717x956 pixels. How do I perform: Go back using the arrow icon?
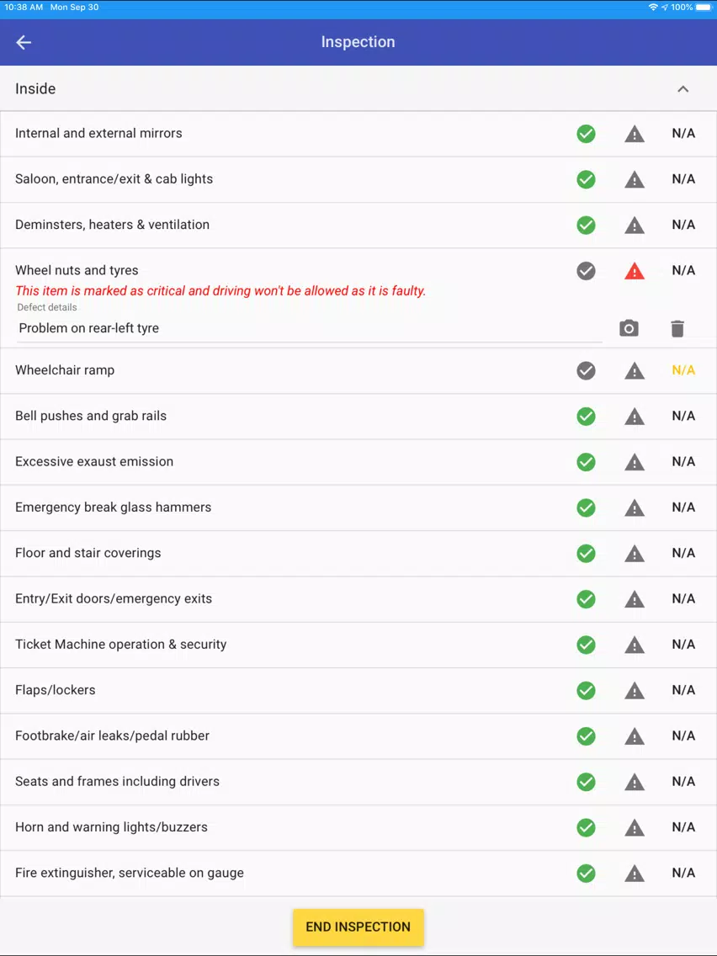click(x=24, y=42)
